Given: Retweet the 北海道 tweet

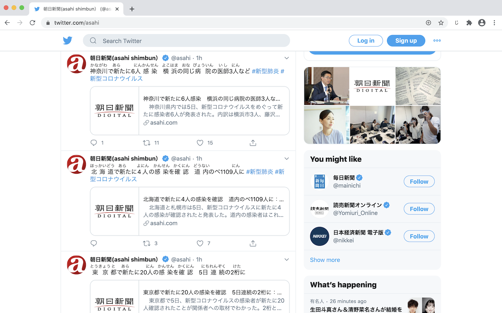Looking at the screenshot, I should tap(147, 243).
